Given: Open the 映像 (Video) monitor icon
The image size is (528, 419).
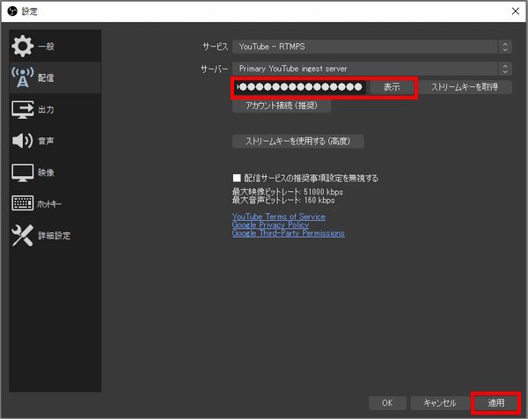Looking at the screenshot, I should pyautogui.click(x=22, y=173).
